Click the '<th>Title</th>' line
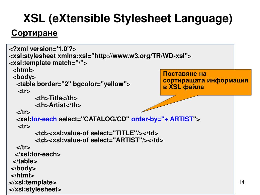This screenshot has height=195, width=260. (x=56, y=98)
